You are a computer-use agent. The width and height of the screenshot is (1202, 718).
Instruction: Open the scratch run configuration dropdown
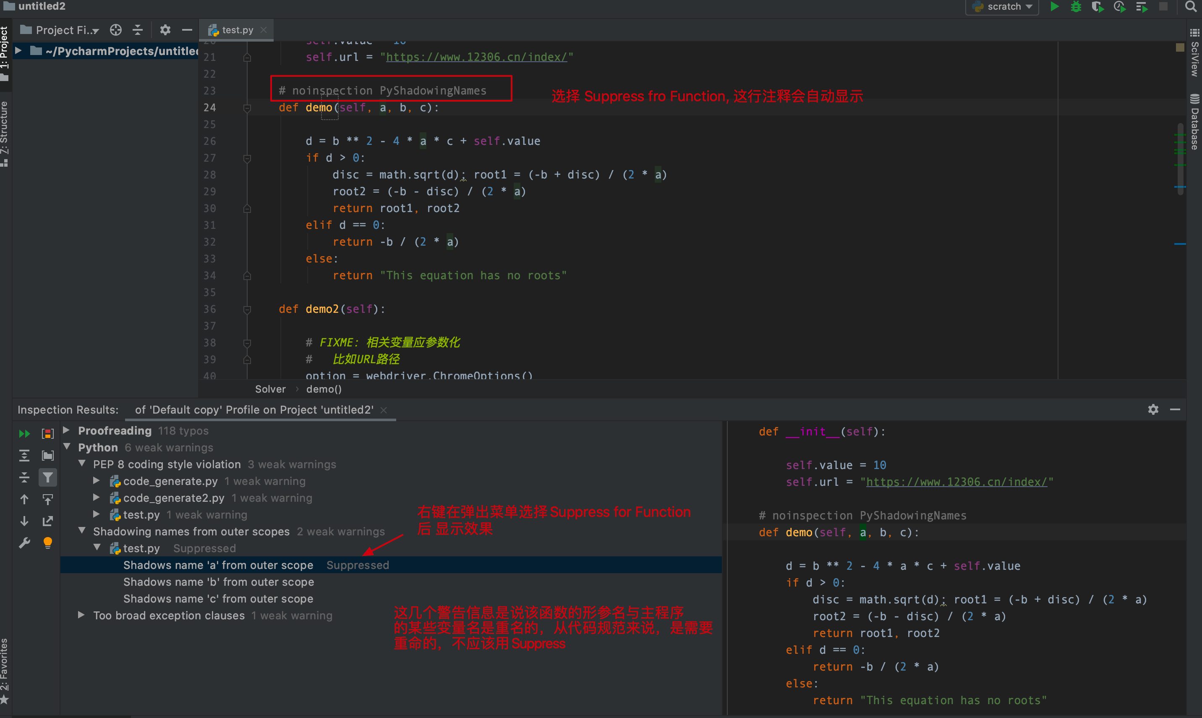click(1002, 7)
